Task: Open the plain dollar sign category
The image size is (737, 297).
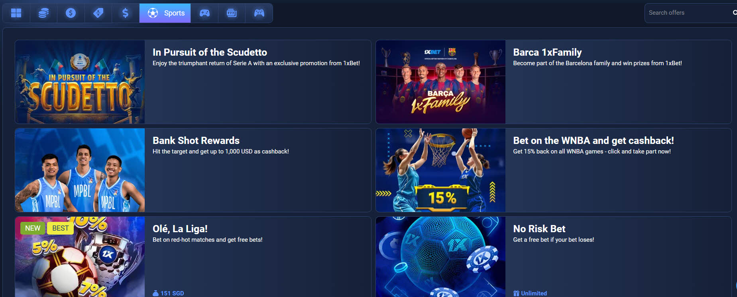Action: pyautogui.click(x=125, y=13)
